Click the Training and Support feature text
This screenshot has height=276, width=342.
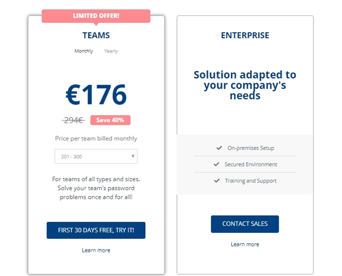(251, 181)
